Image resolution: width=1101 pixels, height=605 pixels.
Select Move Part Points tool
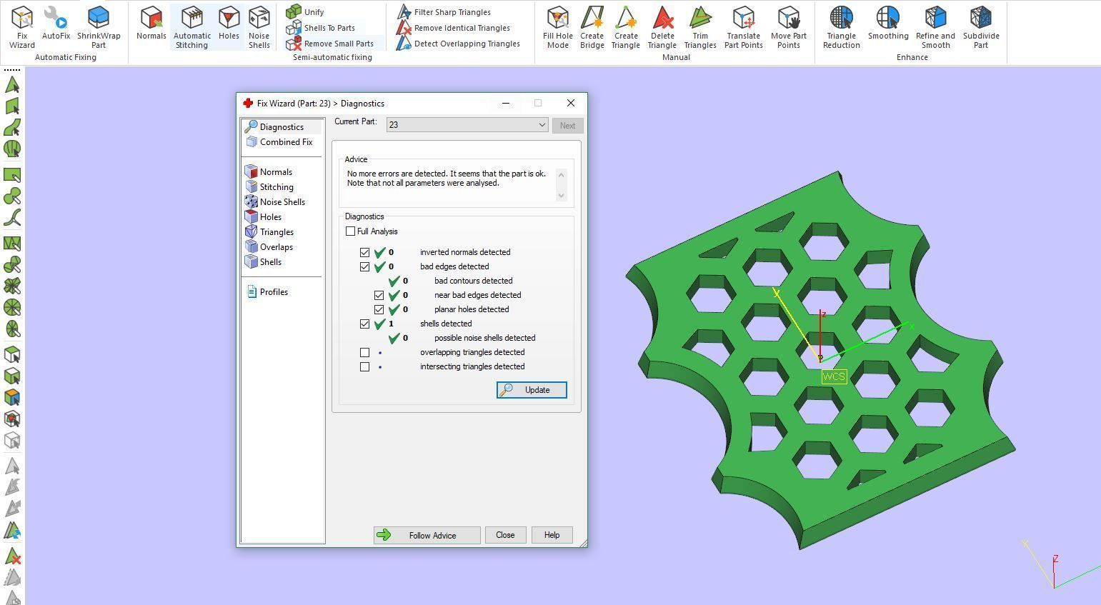pyautogui.click(x=789, y=27)
